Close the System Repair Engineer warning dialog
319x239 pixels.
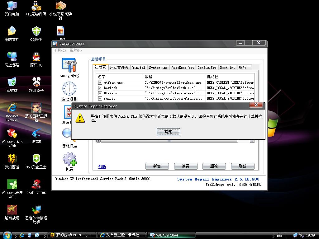tap(256, 105)
